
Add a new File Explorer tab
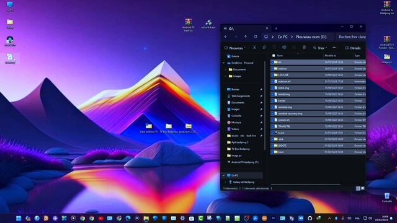276,28
